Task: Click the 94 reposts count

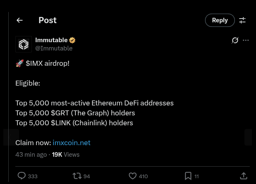Action: point(87,177)
